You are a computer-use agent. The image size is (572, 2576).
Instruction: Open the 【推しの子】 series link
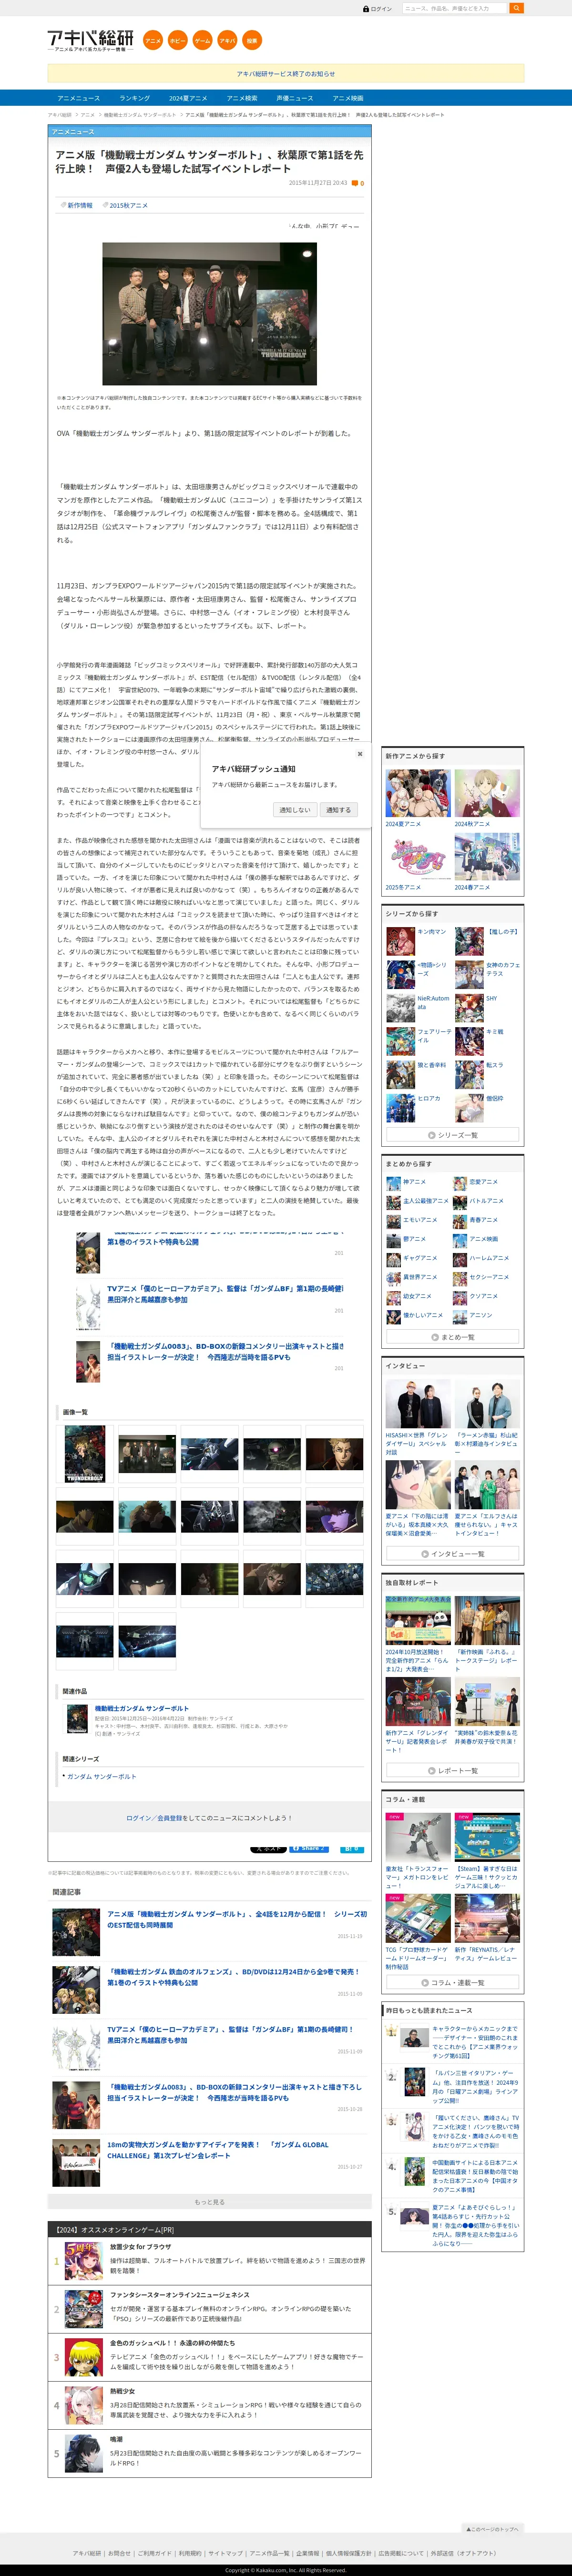(x=502, y=932)
